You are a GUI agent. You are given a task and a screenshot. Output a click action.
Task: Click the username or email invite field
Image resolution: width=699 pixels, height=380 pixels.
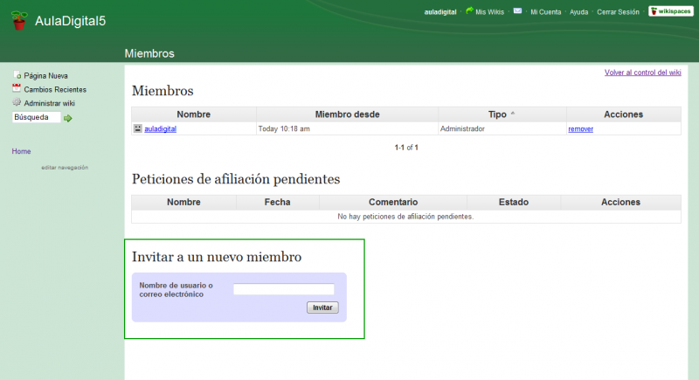[x=283, y=289]
